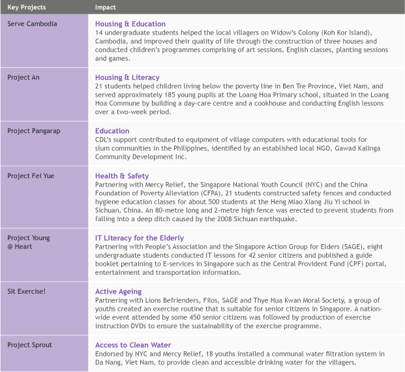405x372 pixels.
Task: Select the Serve Cambodia project cell
Action: [32, 24]
